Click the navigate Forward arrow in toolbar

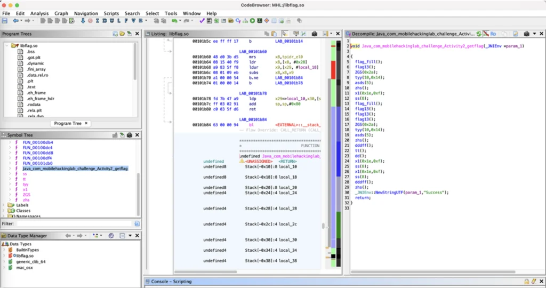(x=27, y=21)
